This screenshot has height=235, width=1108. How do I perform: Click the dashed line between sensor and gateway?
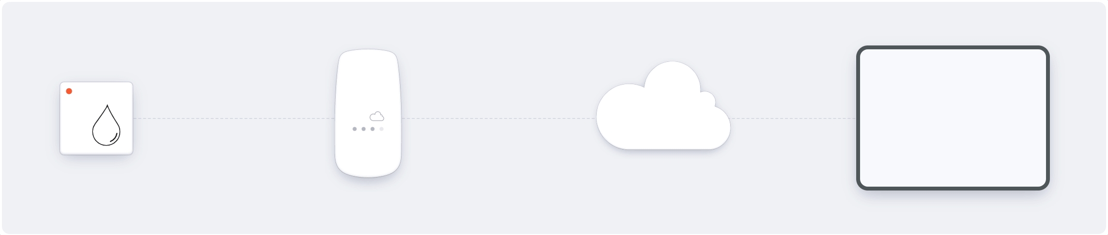pos(234,118)
